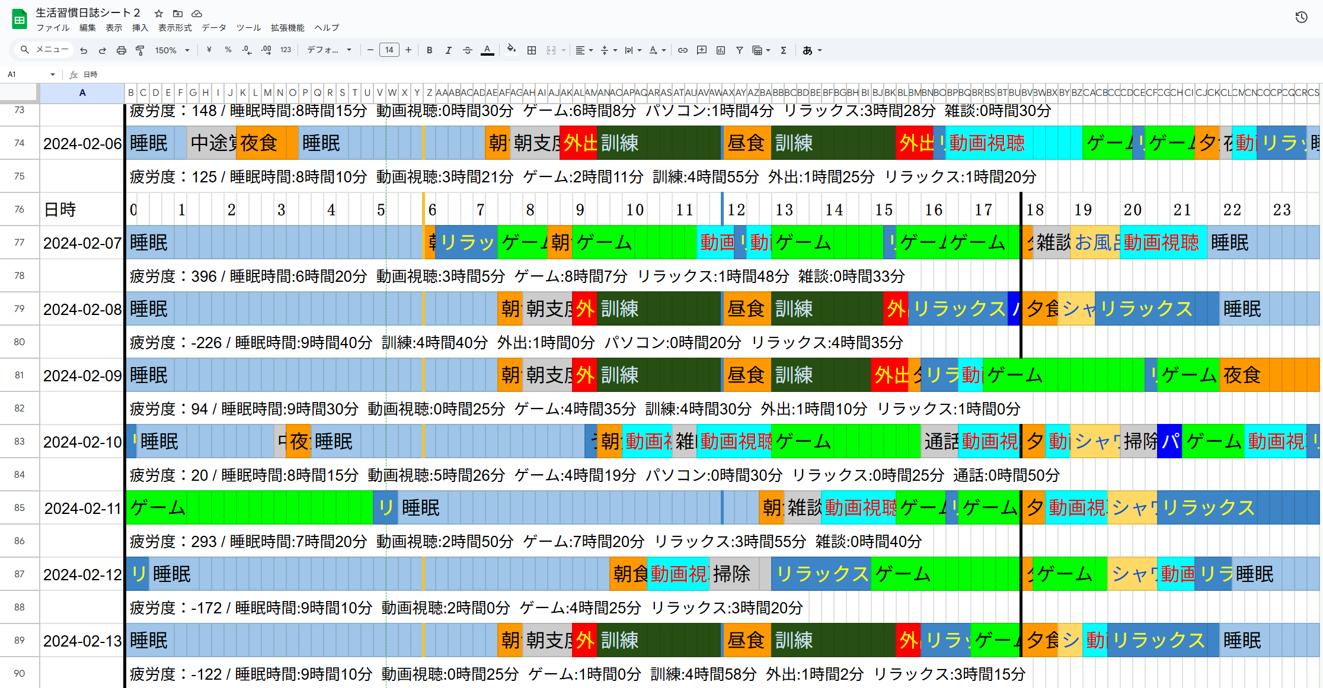Format cell as percent
1323x688 pixels.
tap(228, 50)
